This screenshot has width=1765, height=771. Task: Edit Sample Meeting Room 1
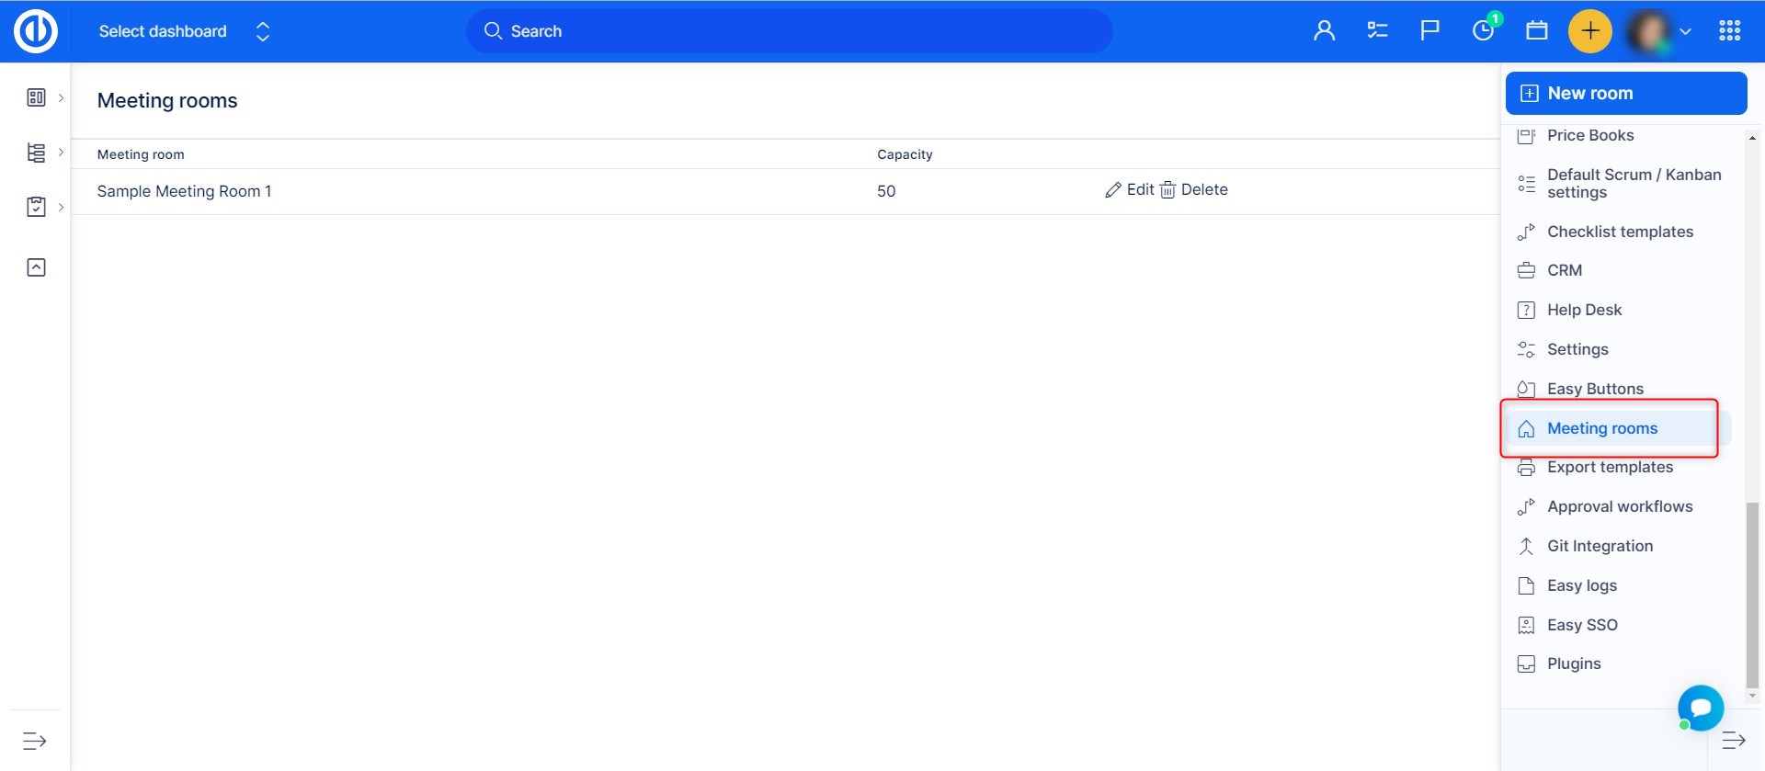click(1130, 190)
